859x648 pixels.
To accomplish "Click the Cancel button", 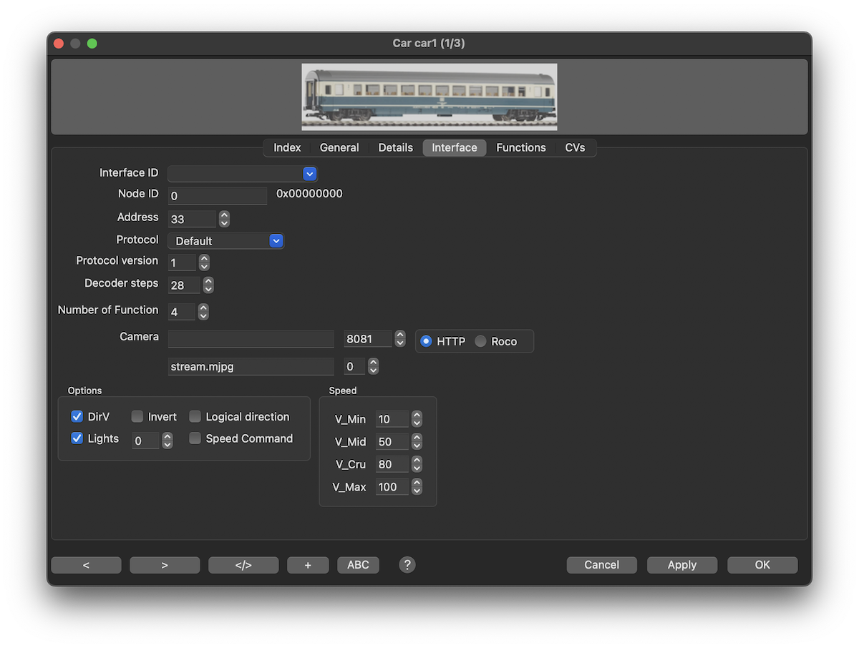I will click(601, 565).
